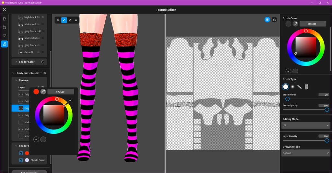This screenshot has width=332, height=173.
Task: Add a new layer with plus icon
Action: point(38,87)
